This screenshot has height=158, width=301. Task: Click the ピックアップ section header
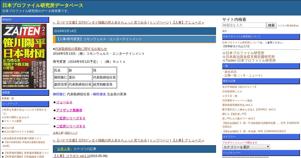point(25,104)
